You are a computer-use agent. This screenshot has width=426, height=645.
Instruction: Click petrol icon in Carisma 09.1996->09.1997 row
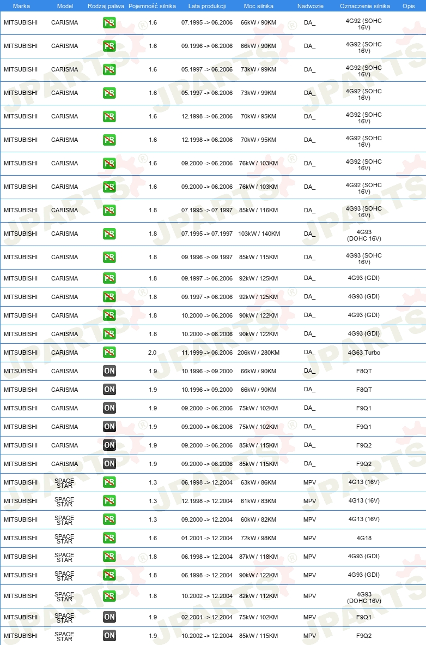pyautogui.click(x=109, y=257)
